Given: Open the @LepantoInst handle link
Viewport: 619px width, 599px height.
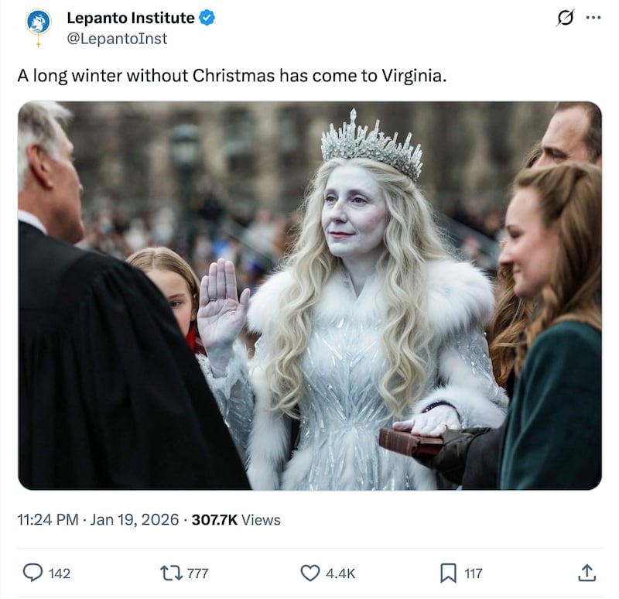Looking at the screenshot, I should pos(117,38).
